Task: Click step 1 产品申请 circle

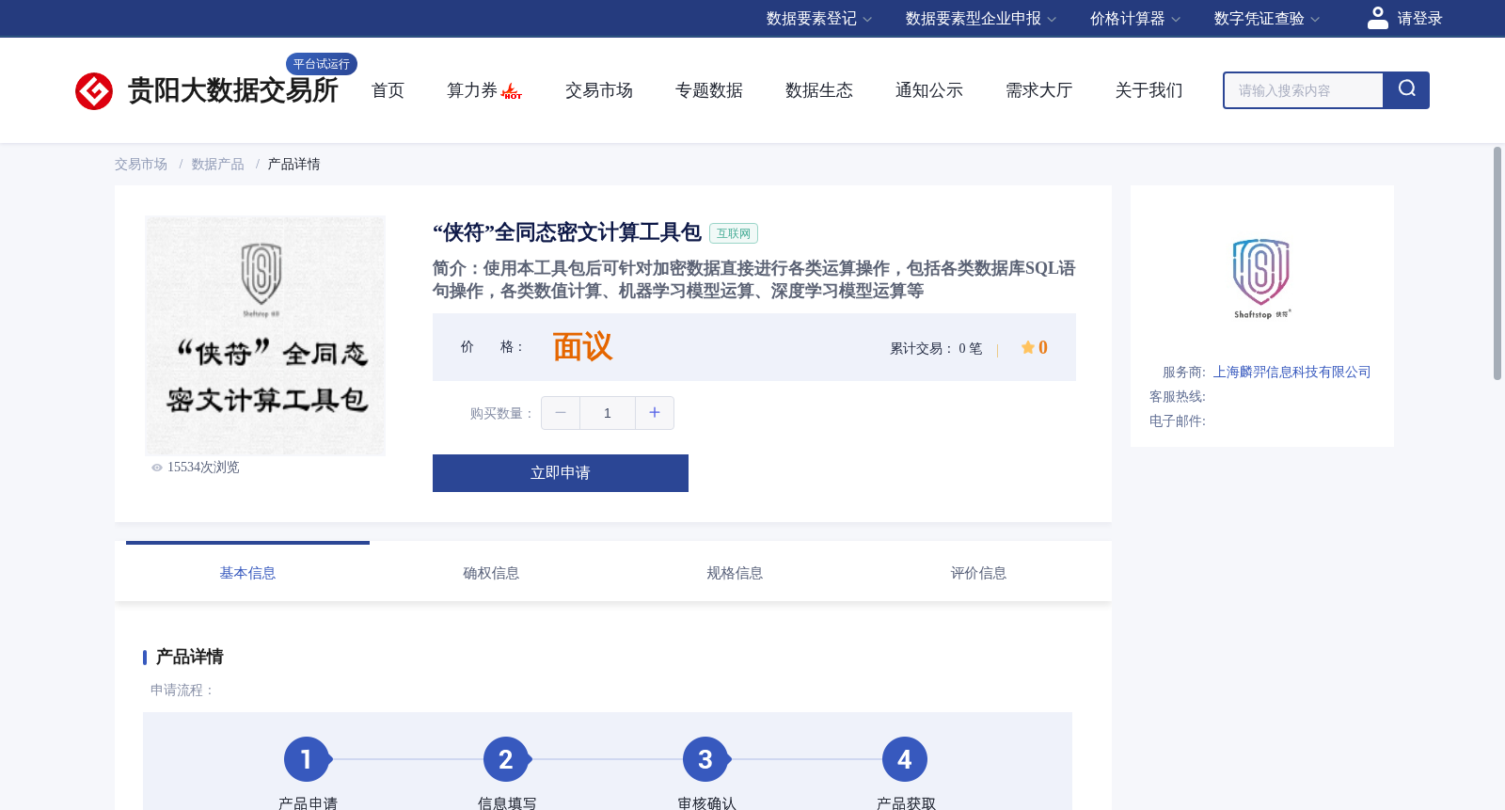Action: point(307,759)
